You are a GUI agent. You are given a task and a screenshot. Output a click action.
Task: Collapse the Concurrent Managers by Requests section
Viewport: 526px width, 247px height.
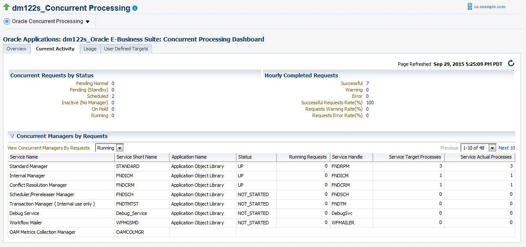click(12, 136)
